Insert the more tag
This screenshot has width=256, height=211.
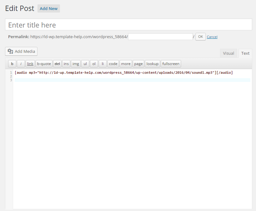pyautogui.click(x=126, y=64)
